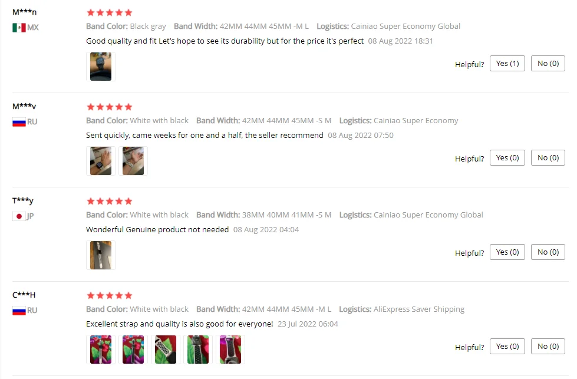577x379 pixels.
Task: Click the Mexico flag icon beside MX
Action: (19, 28)
